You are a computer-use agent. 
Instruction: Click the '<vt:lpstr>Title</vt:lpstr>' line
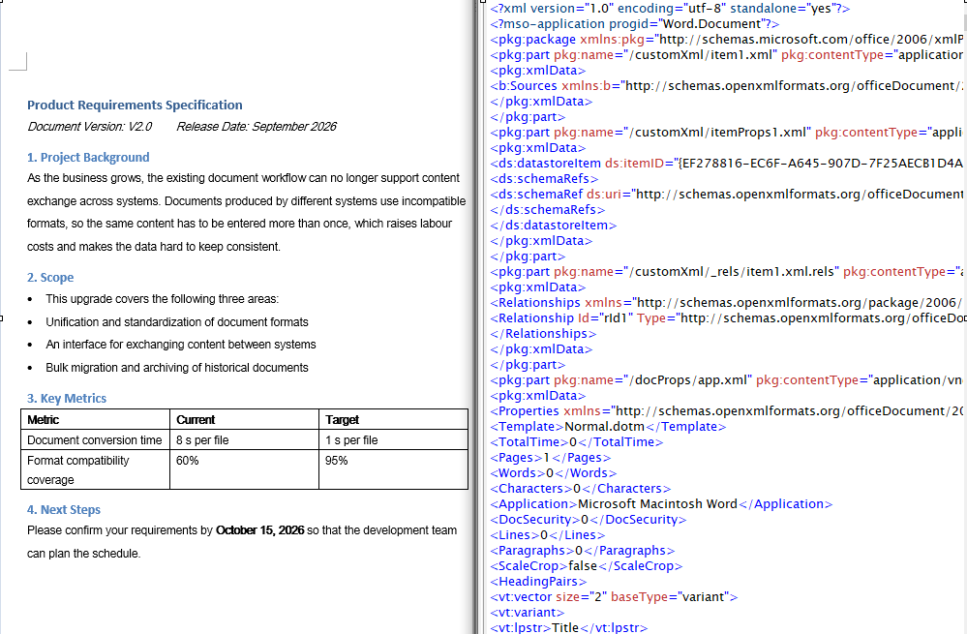(x=568, y=628)
